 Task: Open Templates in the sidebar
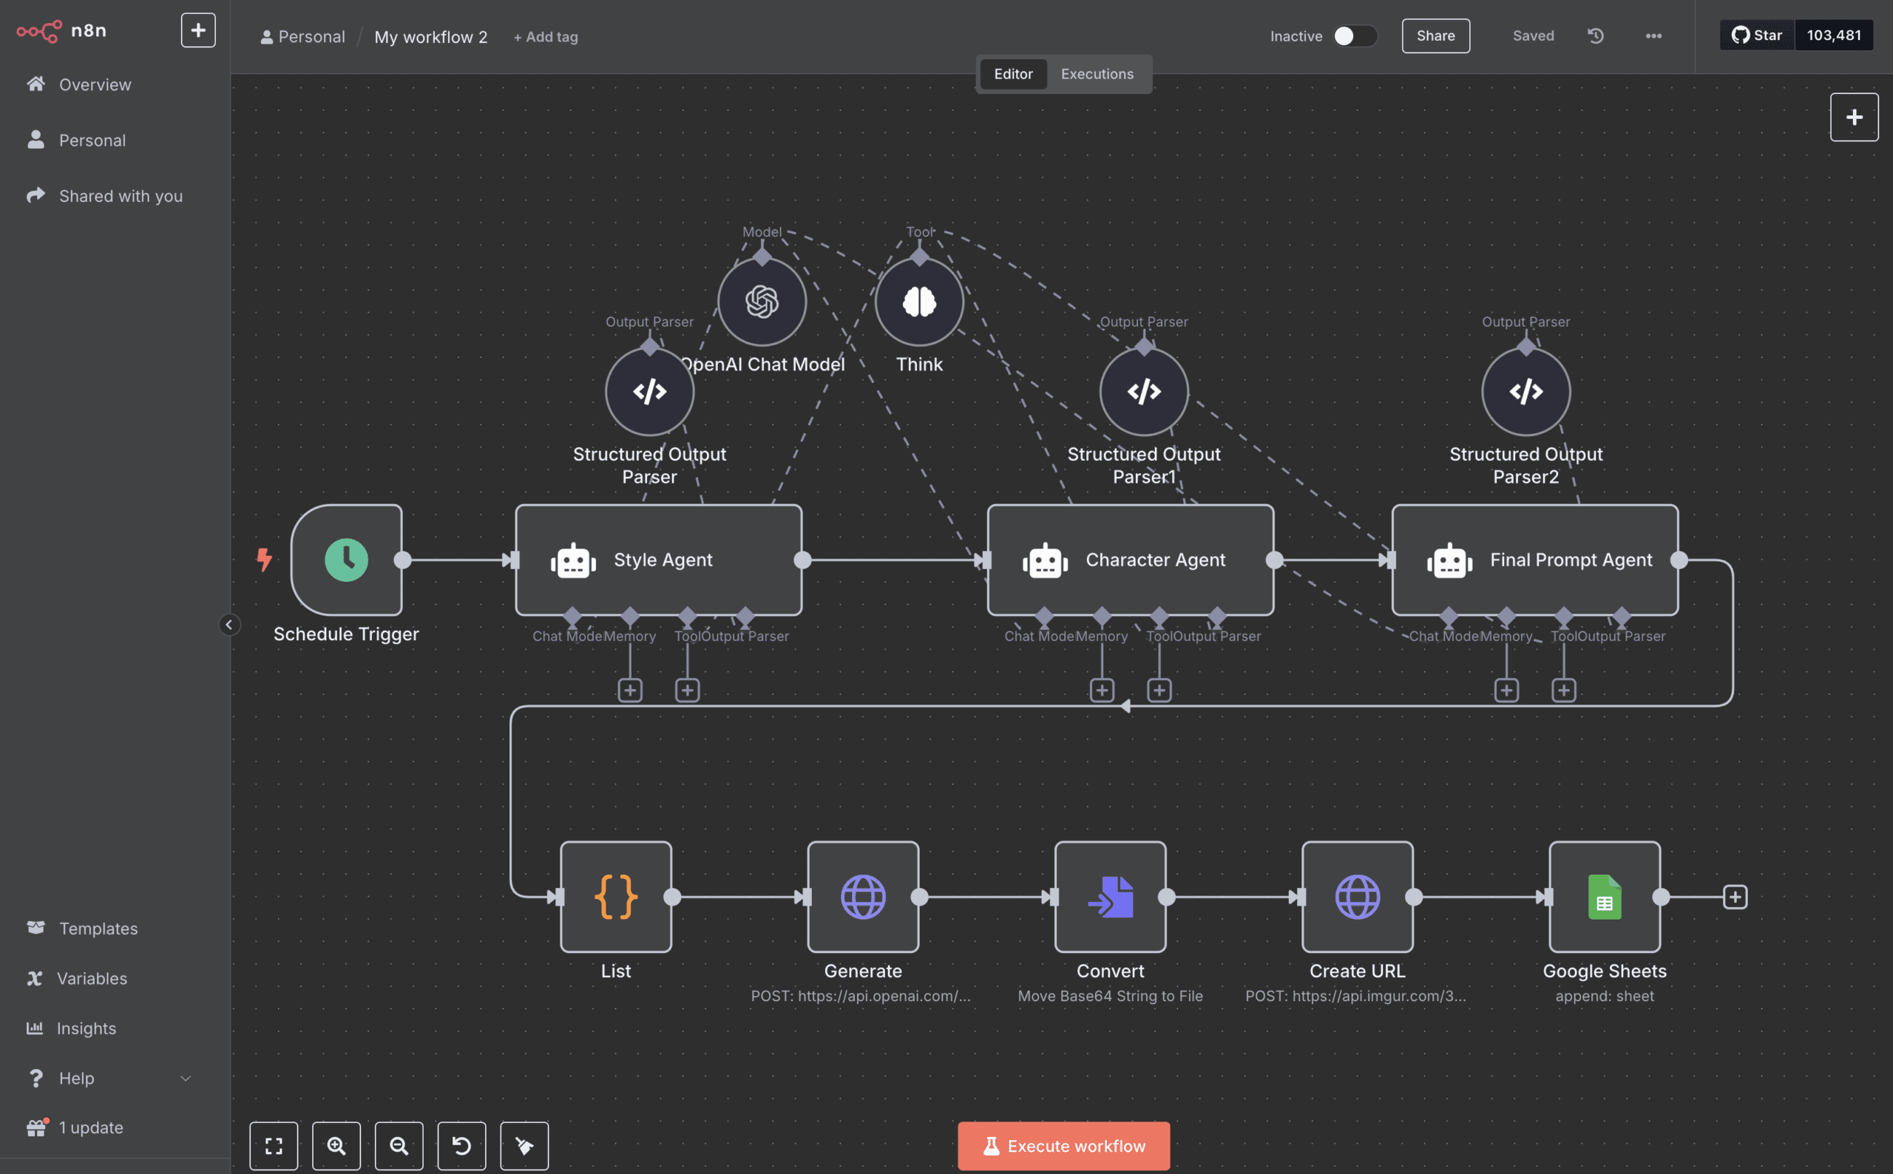tap(98, 928)
